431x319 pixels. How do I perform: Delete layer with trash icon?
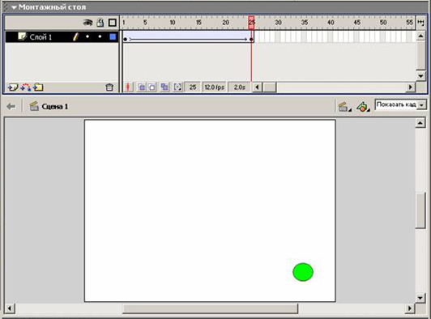click(109, 87)
